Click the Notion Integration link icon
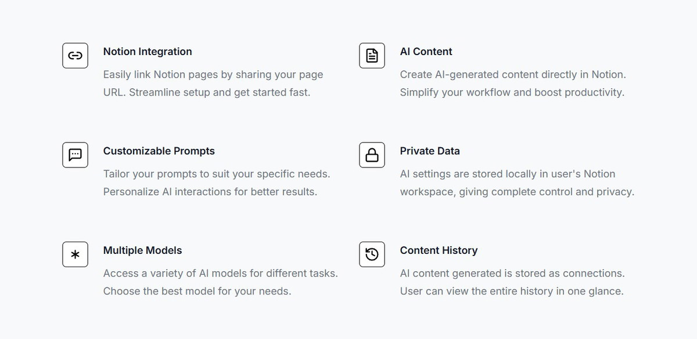Screen dimensions: 697x339 [x=75, y=56]
